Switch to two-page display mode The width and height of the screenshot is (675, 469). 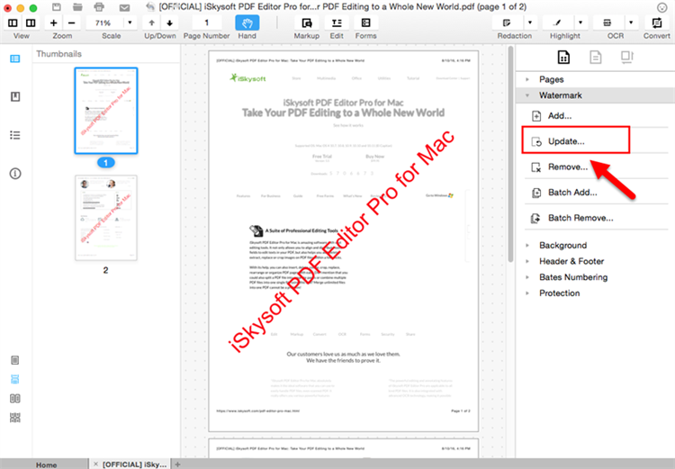pos(15,399)
